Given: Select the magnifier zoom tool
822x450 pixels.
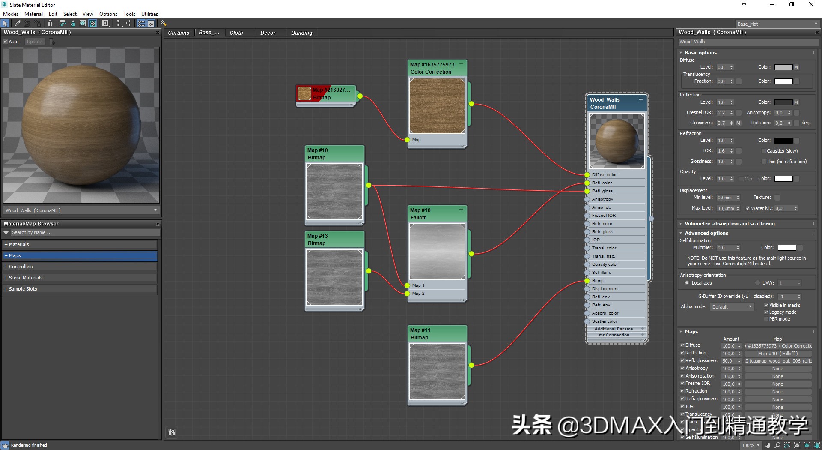Looking at the screenshot, I should point(777,445).
